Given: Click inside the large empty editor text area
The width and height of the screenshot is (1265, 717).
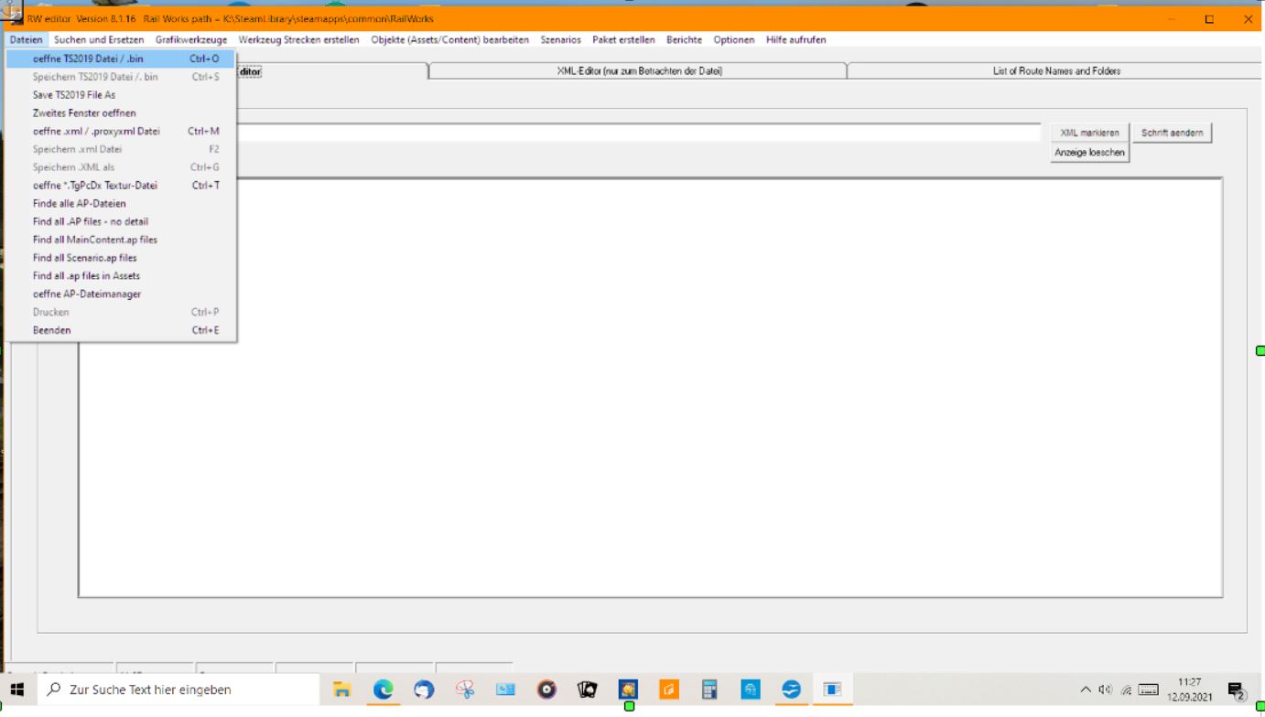Looking at the screenshot, I should pos(650,388).
